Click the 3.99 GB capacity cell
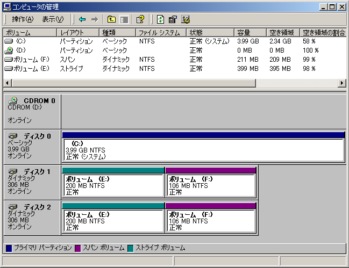 pos(248,41)
